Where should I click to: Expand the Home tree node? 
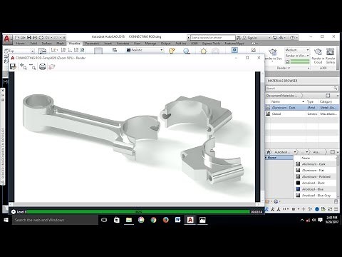pos(266,158)
